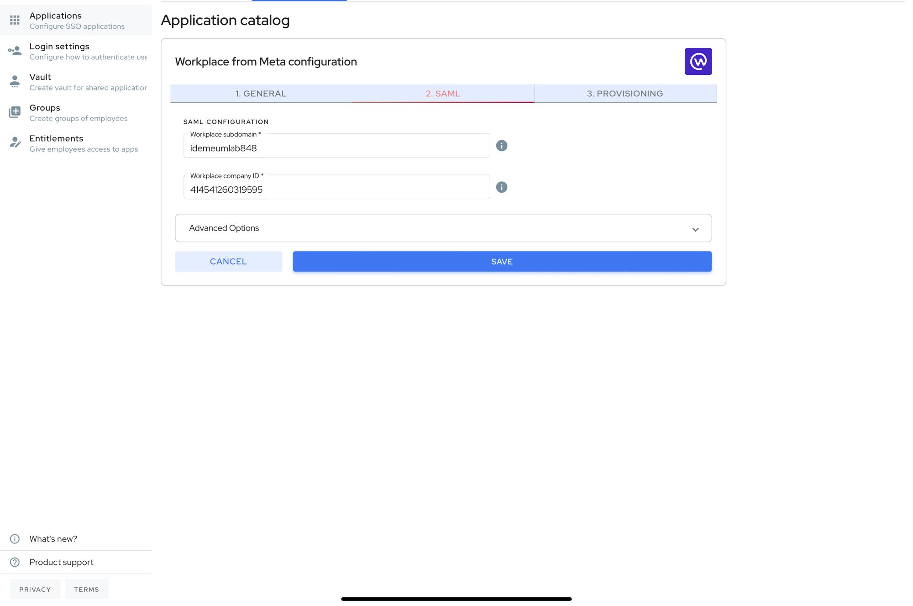Click the Groups plus-stack icon
This screenshot has width=913, height=606.
tap(15, 112)
